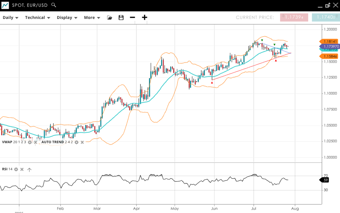Open the Display options dropdown
The width and height of the screenshot is (340, 213).
pyautogui.click(x=67, y=18)
